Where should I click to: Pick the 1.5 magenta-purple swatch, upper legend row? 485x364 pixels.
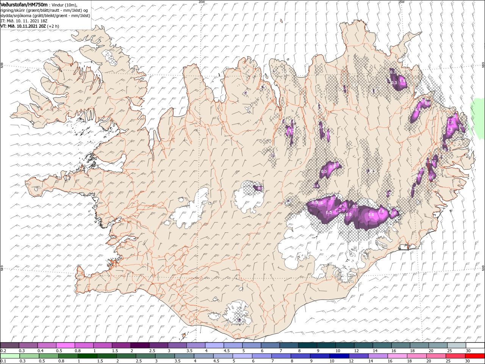click(121, 345)
